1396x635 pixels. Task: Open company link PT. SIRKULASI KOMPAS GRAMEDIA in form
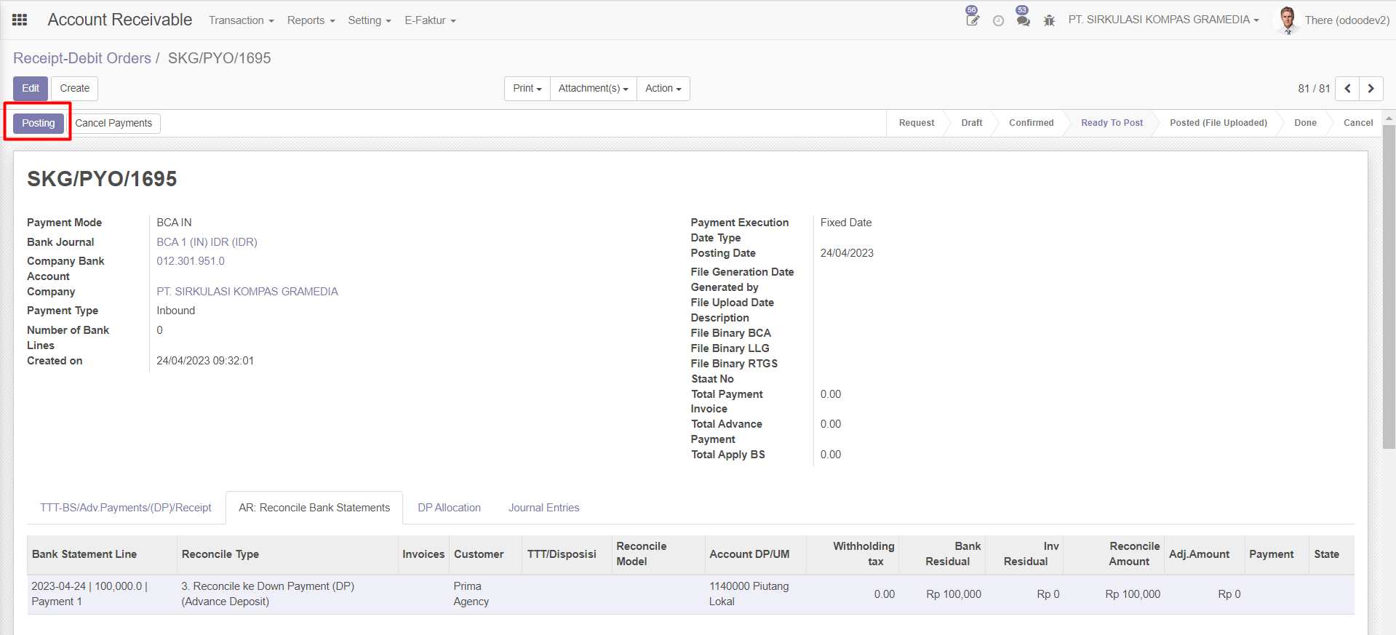pos(247,292)
